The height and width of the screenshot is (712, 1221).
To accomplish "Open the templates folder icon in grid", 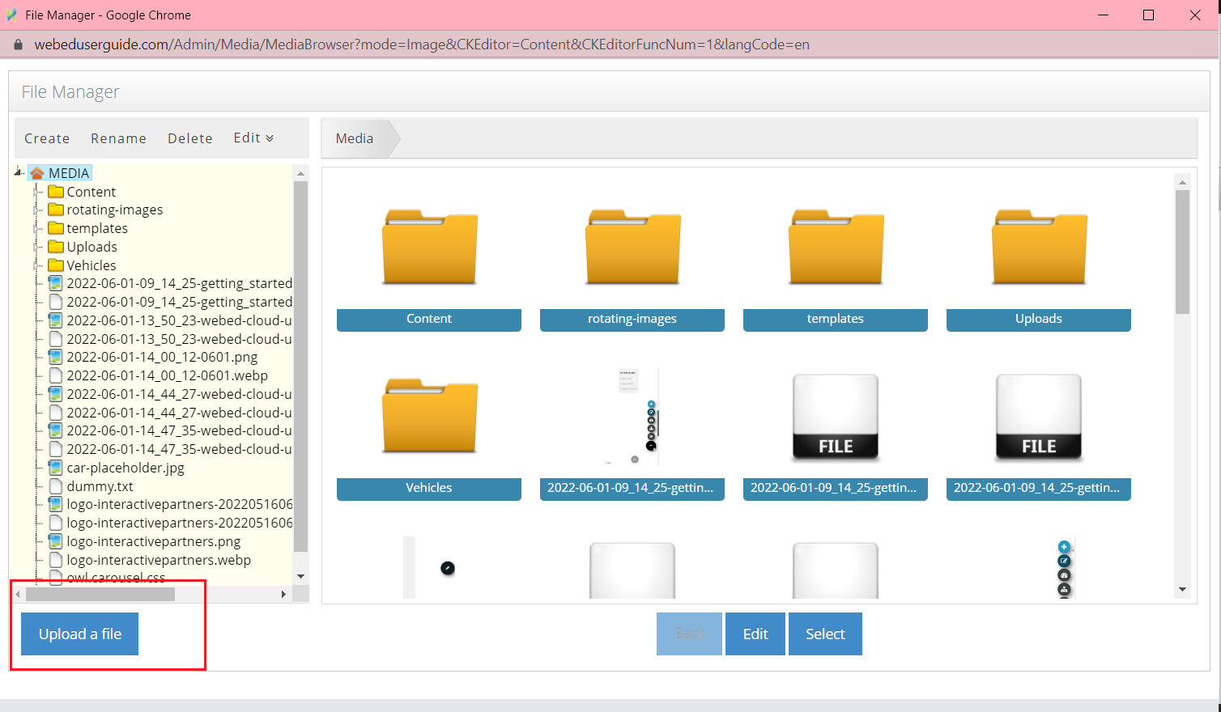I will [836, 248].
